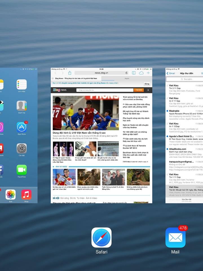The image size is (203, 271).
Task: Open the Nhạc music app in dock
Action: [x=26, y=194]
